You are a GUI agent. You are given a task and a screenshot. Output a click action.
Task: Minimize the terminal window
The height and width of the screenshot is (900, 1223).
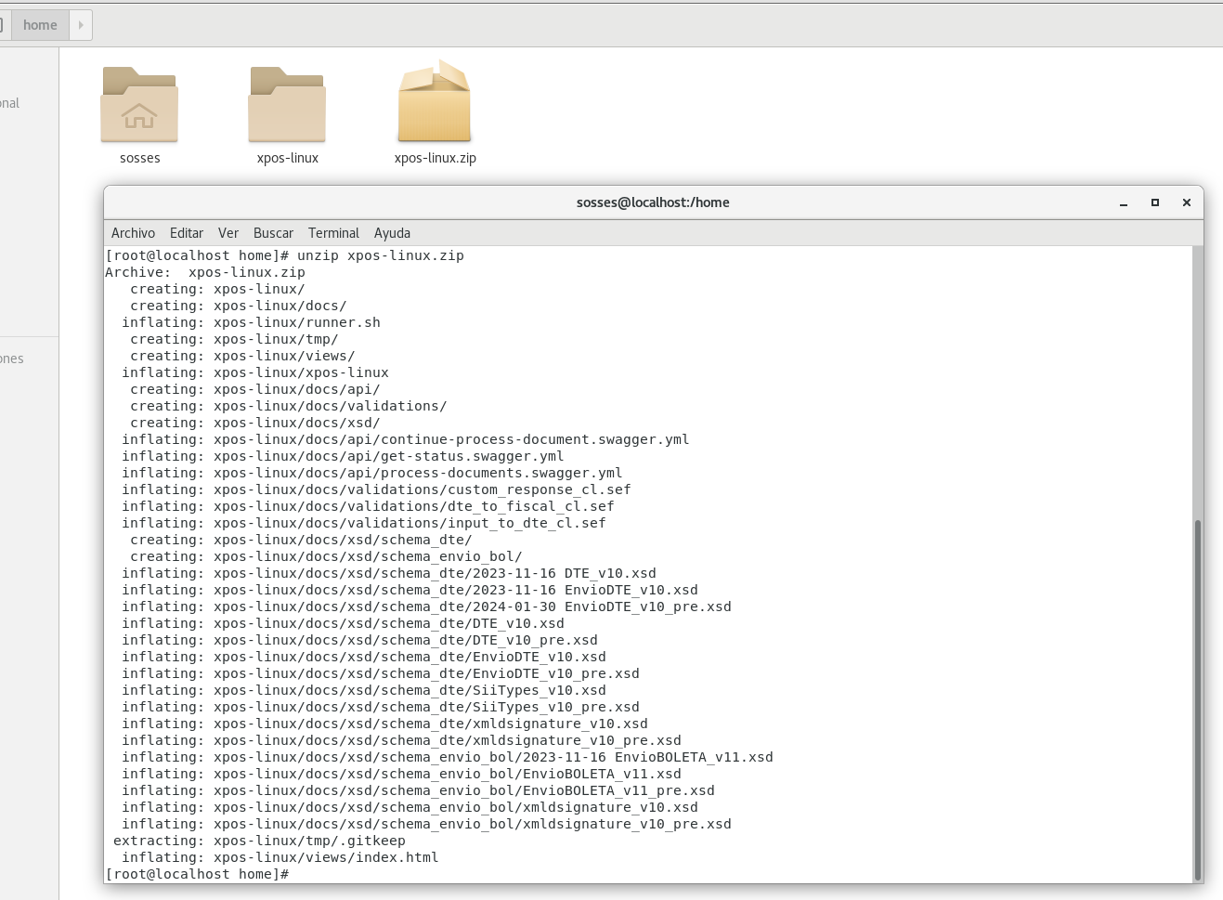coord(1124,202)
